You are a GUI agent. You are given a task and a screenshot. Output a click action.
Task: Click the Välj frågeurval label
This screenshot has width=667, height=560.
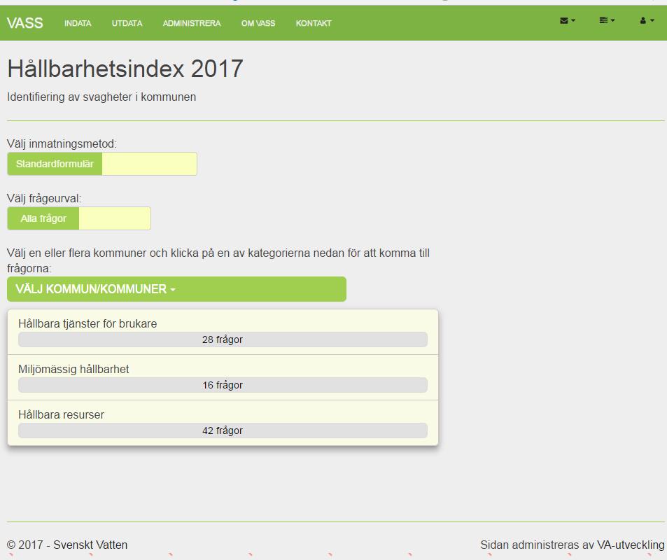(x=44, y=198)
